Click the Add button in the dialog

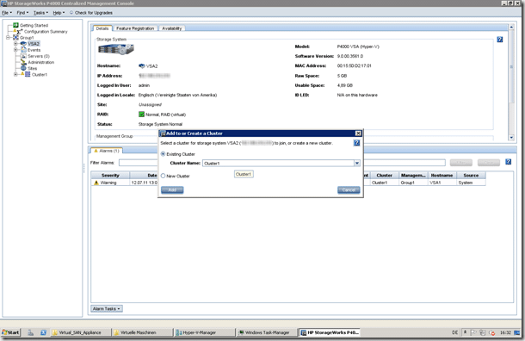[172, 190]
